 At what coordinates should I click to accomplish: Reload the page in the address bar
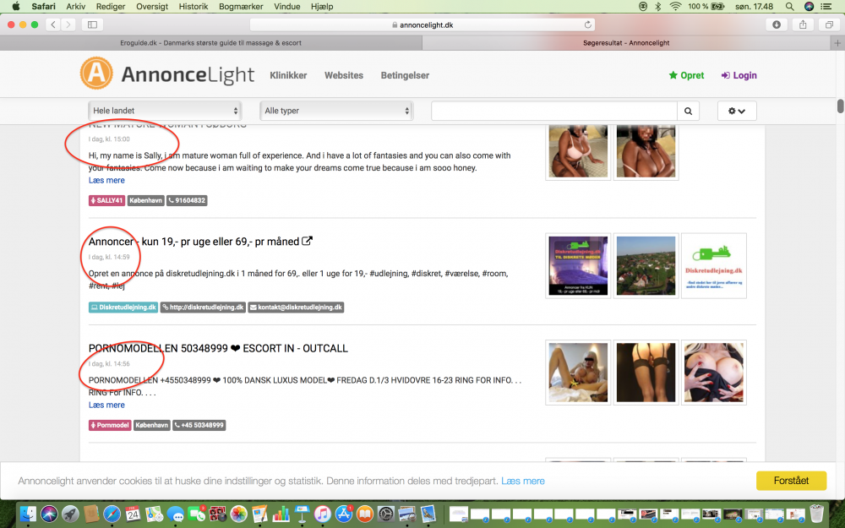[x=588, y=24]
